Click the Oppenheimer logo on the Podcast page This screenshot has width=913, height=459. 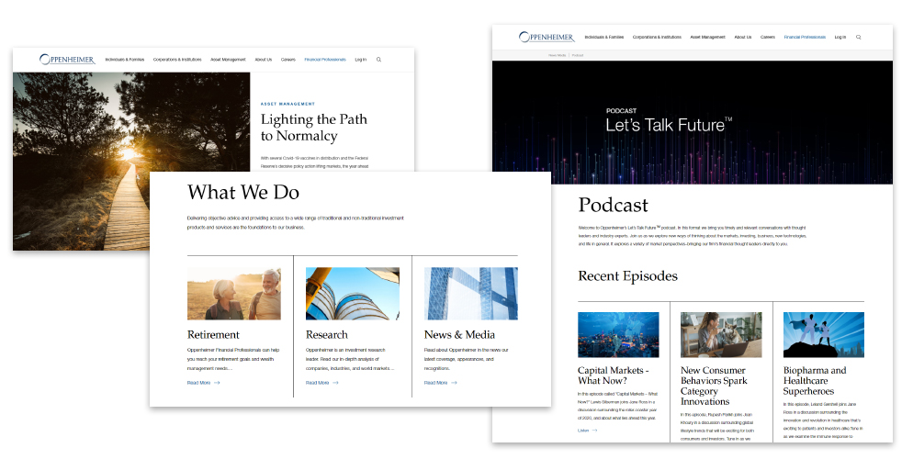tap(547, 38)
